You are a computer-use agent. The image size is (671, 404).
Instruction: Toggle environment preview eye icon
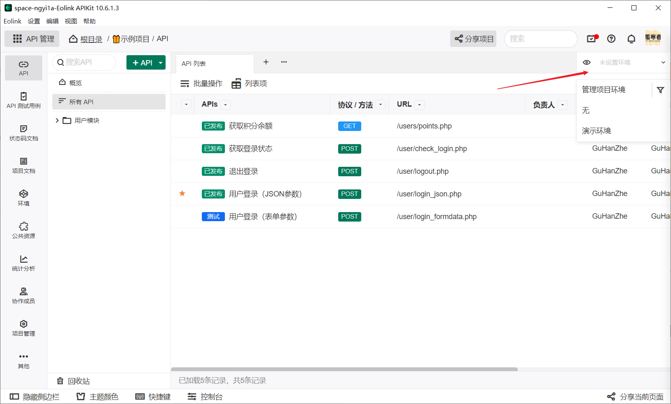pyautogui.click(x=587, y=63)
